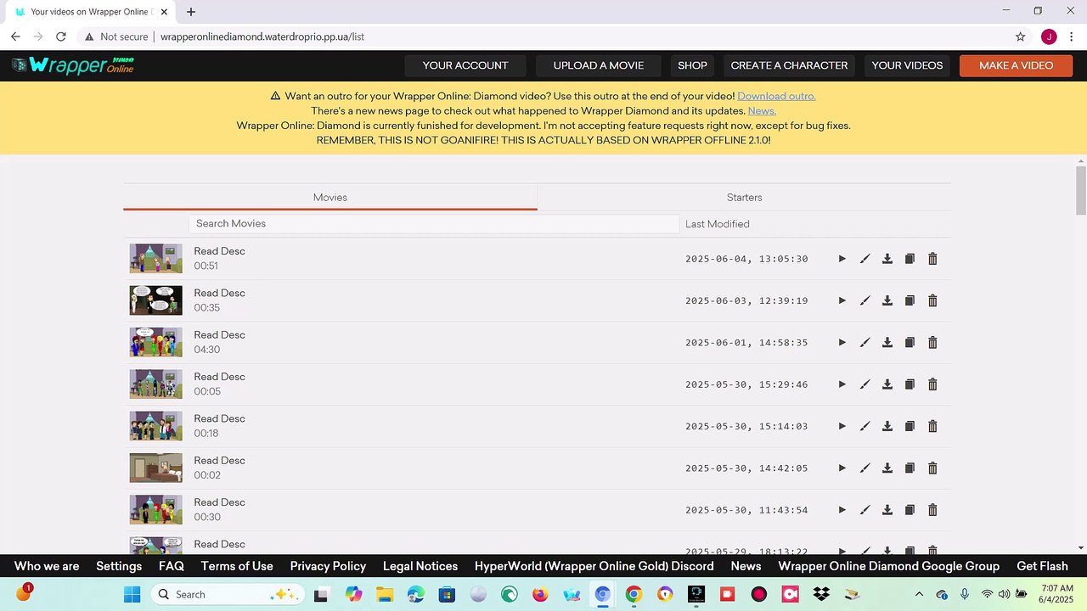The image size is (1087, 611).
Task: Open a new browser tab
Action: tap(191, 12)
